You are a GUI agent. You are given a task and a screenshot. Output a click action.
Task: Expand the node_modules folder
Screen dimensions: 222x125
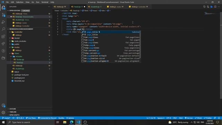10,41
